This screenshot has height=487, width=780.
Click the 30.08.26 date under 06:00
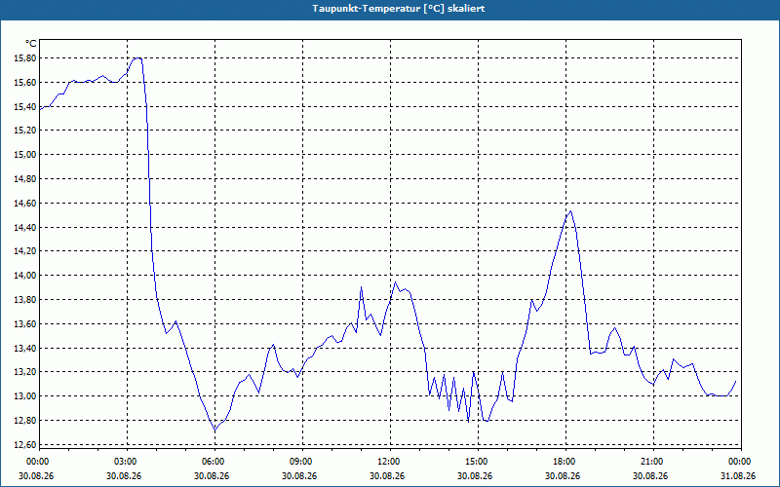point(212,476)
